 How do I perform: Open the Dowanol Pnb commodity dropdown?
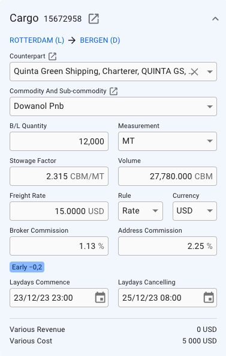pyautogui.click(x=113, y=106)
